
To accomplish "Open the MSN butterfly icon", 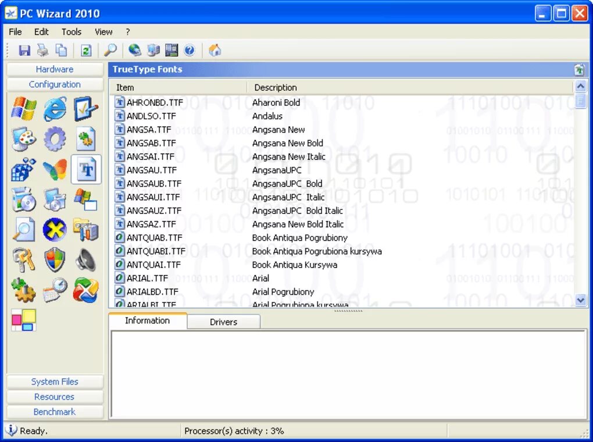I will pyautogui.click(x=55, y=169).
